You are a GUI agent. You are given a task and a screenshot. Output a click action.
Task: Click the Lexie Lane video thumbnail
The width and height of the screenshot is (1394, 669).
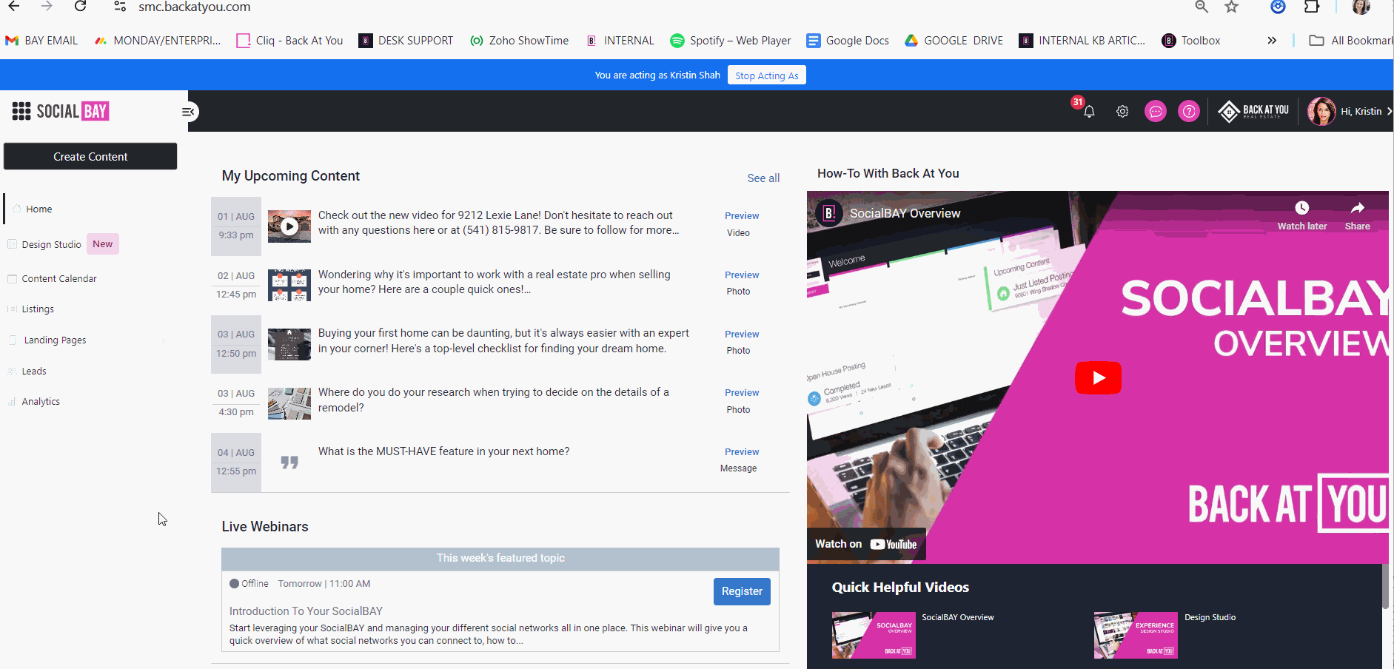[289, 226]
